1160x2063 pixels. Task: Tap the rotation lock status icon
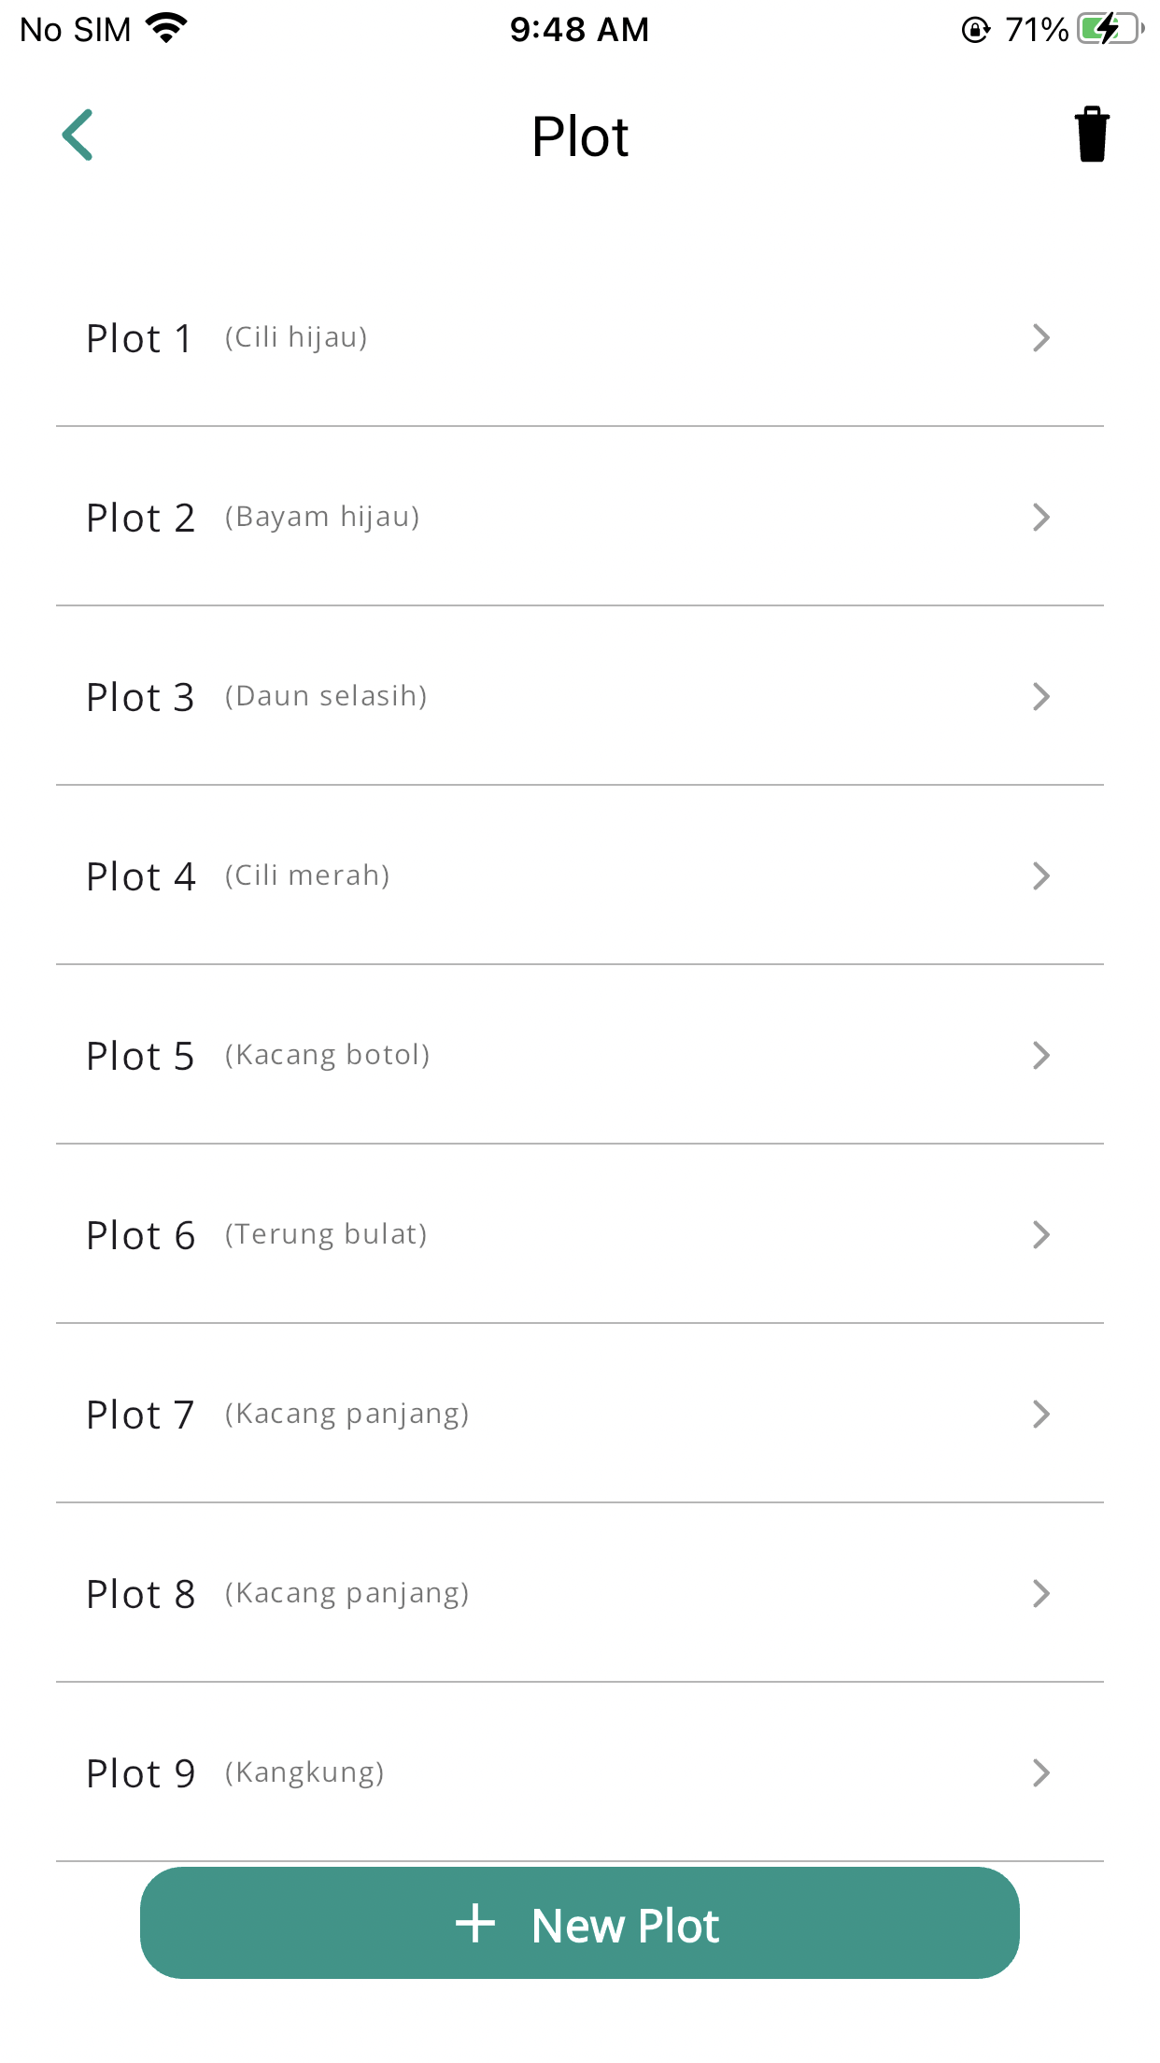975,30
